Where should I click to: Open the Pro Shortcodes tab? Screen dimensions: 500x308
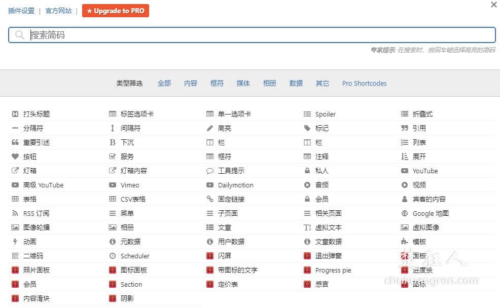[364, 83]
